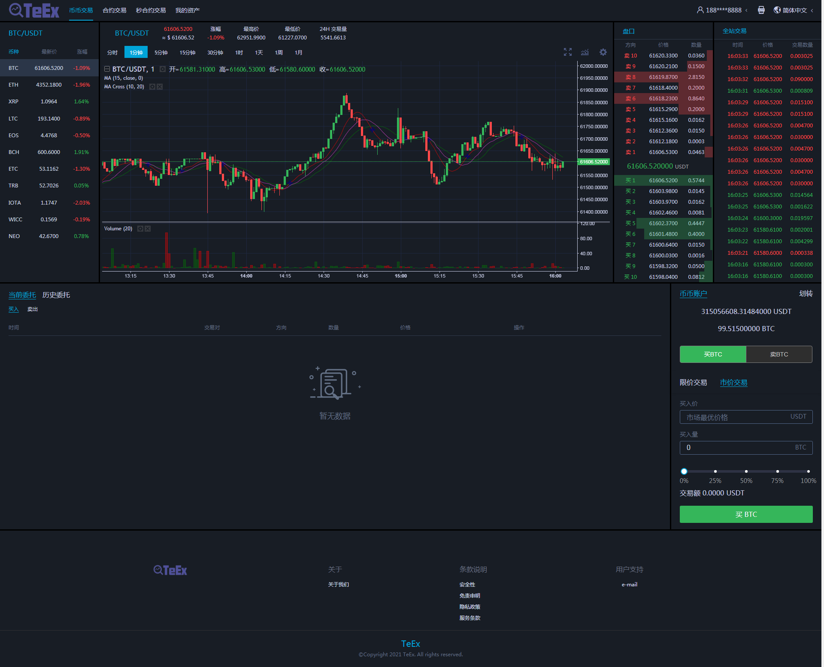824x667 pixels.
Task: Select the 1分钟 chart interval
Action: (x=136, y=52)
